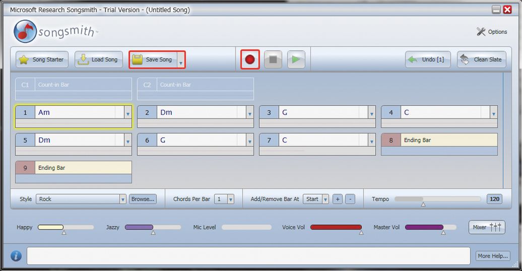Click the blue info icon
The height and width of the screenshot is (271, 522).
[16, 256]
